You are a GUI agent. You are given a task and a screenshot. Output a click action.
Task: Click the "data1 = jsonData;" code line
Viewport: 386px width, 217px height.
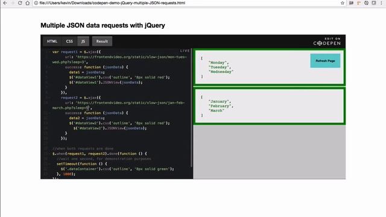tap(87, 72)
